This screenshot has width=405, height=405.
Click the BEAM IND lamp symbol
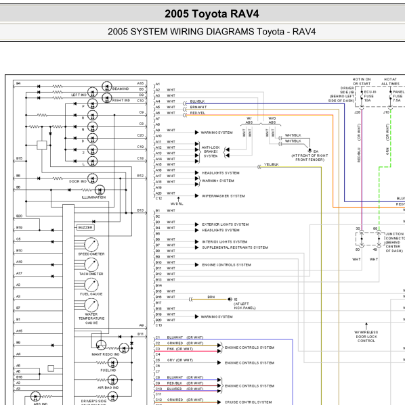pyautogui.click(x=107, y=87)
